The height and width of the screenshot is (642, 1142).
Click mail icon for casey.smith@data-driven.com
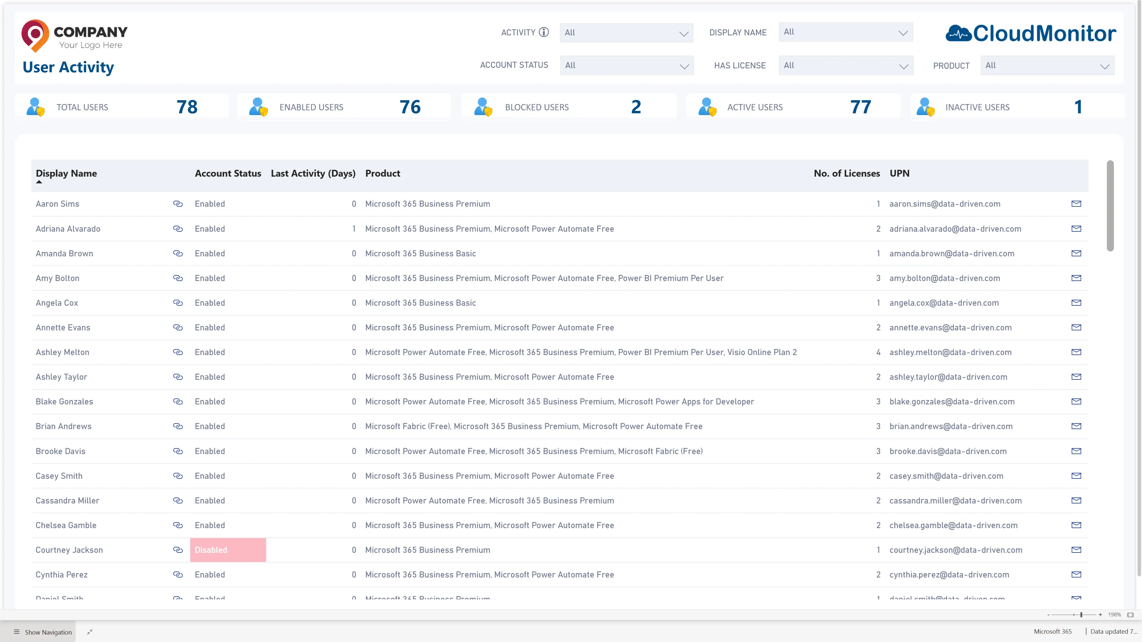(1076, 476)
